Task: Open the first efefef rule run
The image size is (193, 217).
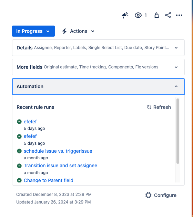Action: [x=30, y=122]
